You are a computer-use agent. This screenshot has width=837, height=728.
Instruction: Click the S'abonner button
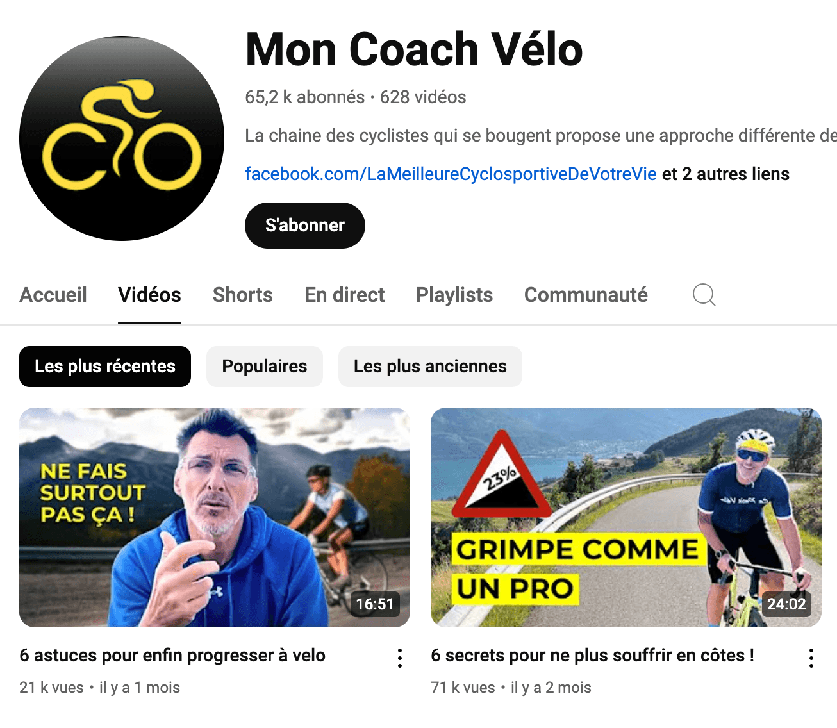tap(305, 226)
